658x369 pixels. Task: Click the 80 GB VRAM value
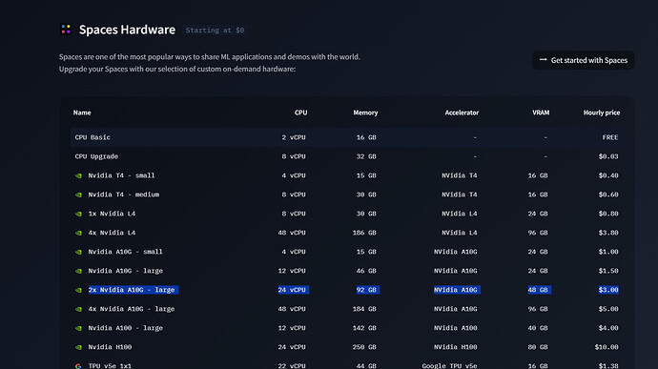pyautogui.click(x=538, y=347)
